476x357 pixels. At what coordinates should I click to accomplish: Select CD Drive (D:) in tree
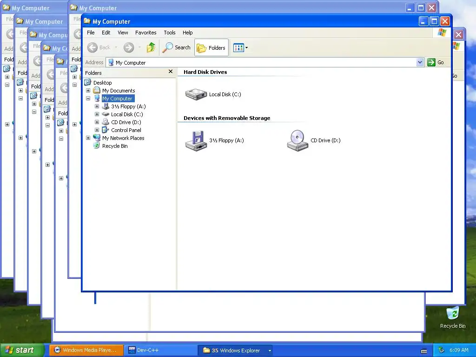tap(126, 122)
